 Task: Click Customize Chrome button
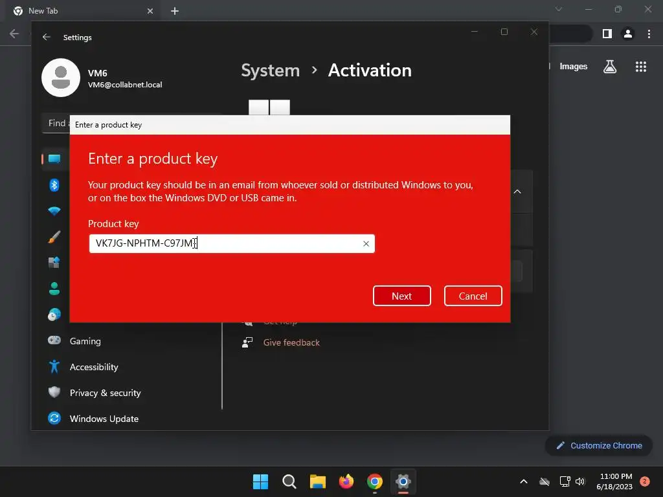click(x=599, y=445)
